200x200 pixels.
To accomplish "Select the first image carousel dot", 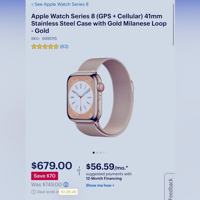I will (x=94, y=152).
